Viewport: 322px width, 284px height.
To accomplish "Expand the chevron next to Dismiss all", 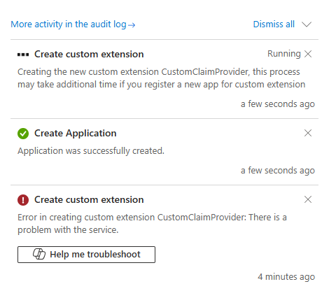I will [307, 24].
